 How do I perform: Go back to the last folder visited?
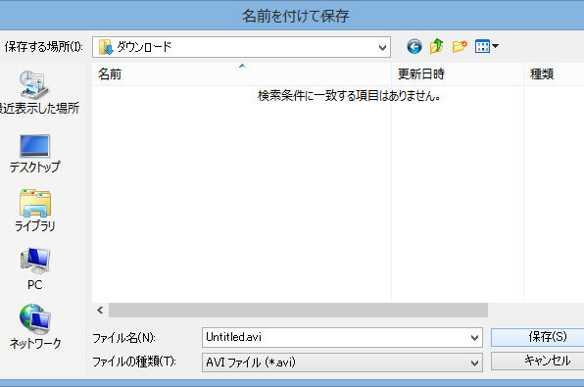coord(414,47)
